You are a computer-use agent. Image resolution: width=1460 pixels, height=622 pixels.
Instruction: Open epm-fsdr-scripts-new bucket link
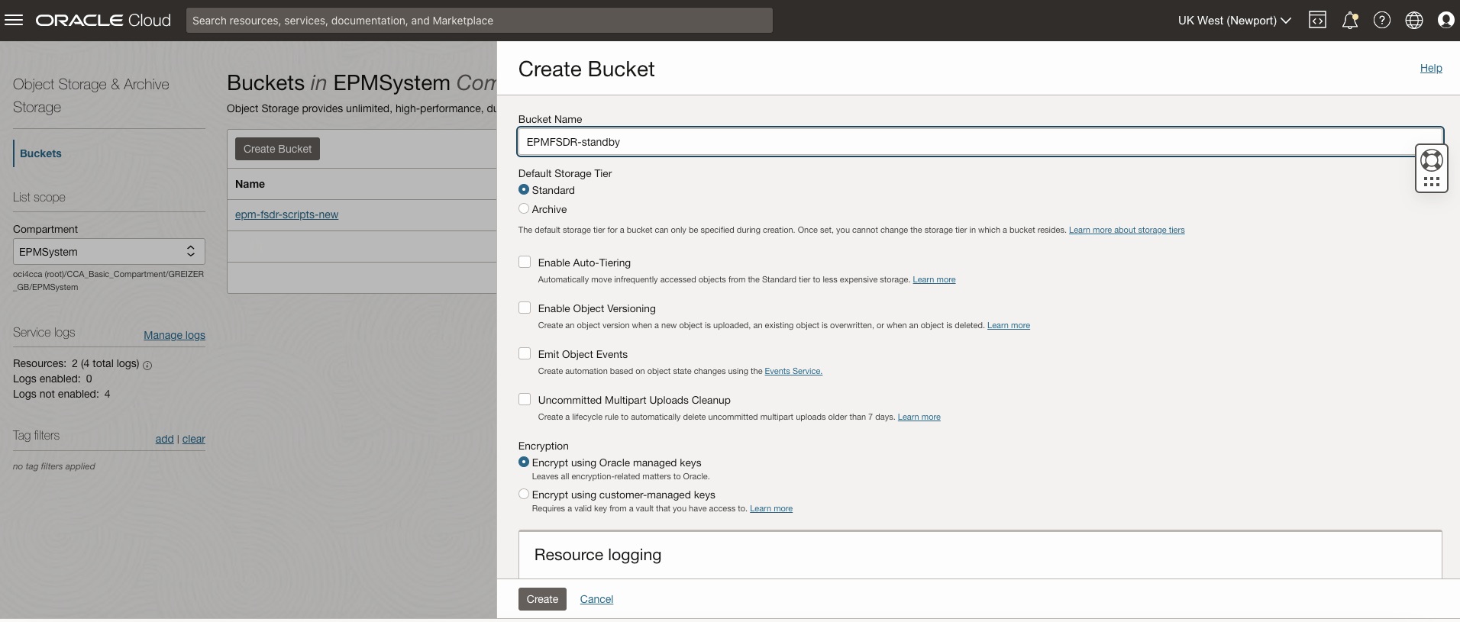coord(286,214)
